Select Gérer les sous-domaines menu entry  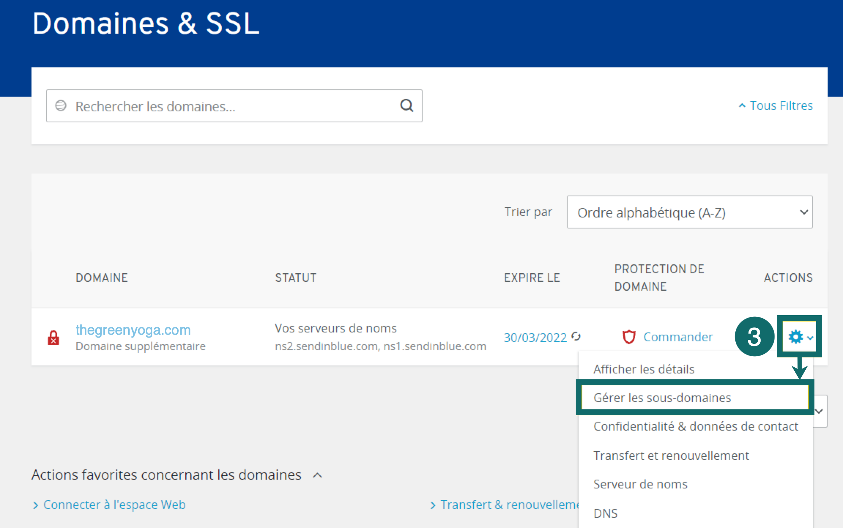[662, 398]
